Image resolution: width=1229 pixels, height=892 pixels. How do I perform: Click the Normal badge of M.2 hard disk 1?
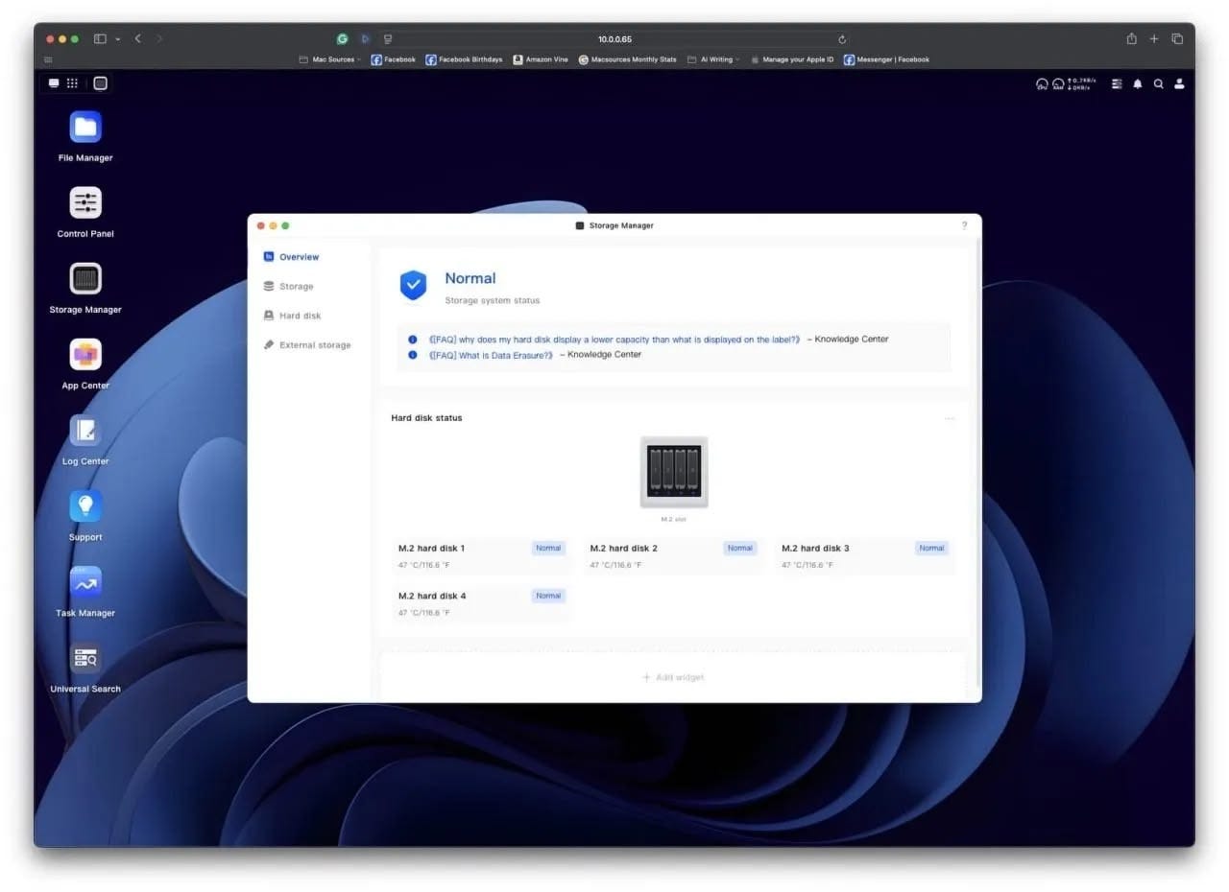(548, 549)
